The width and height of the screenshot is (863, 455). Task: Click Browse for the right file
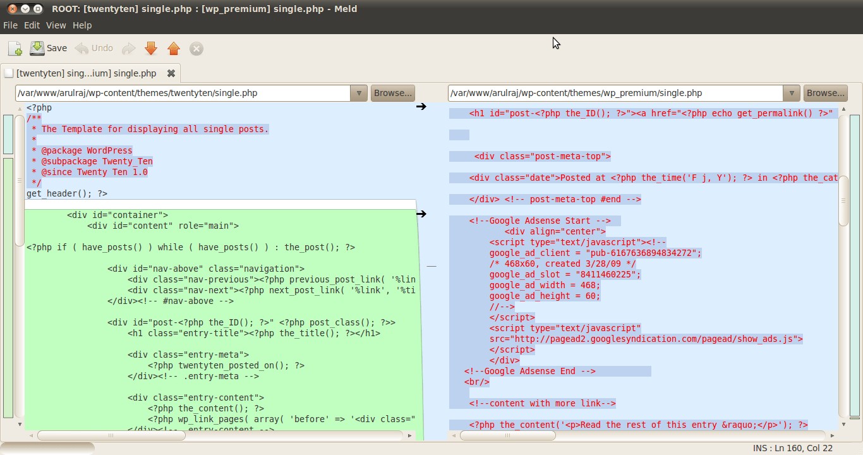click(x=825, y=93)
